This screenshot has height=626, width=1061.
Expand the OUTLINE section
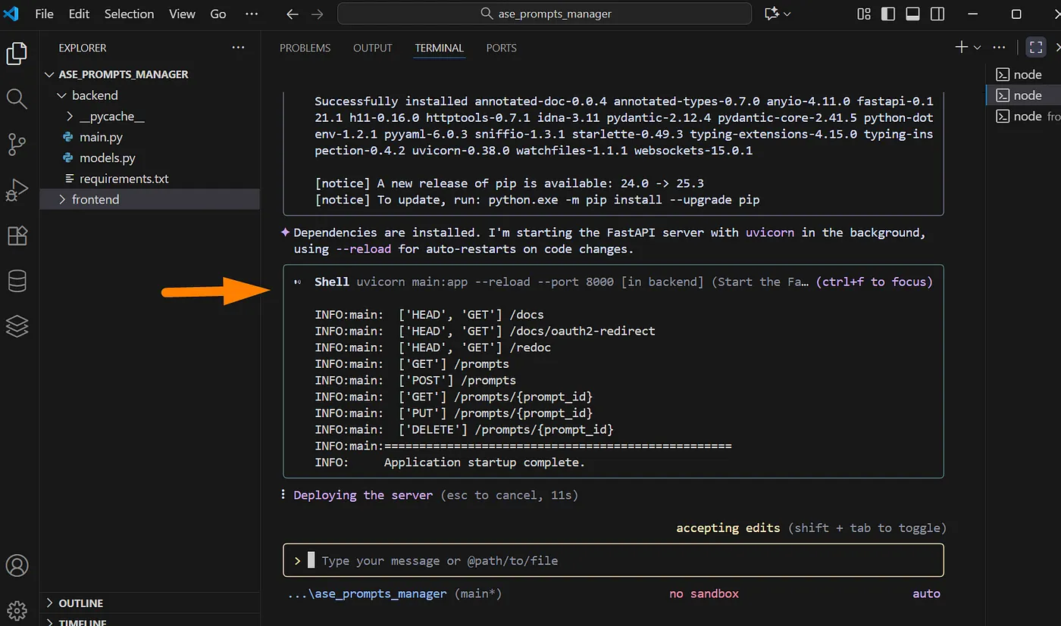81,603
